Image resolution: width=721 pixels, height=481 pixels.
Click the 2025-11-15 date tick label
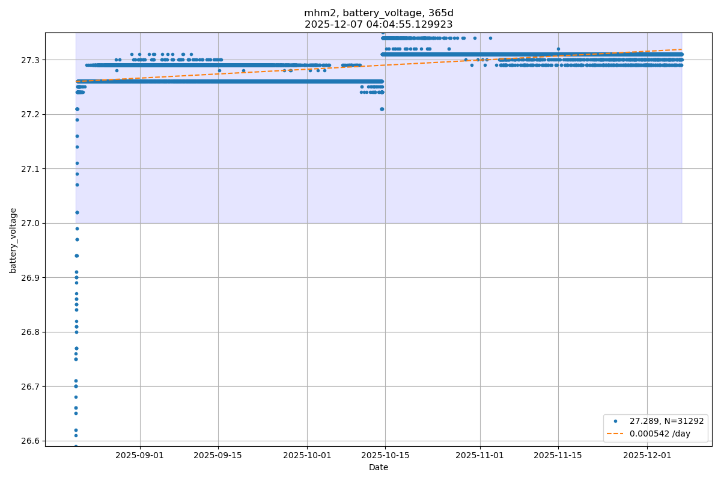pyautogui.click(x=558, y=456)
